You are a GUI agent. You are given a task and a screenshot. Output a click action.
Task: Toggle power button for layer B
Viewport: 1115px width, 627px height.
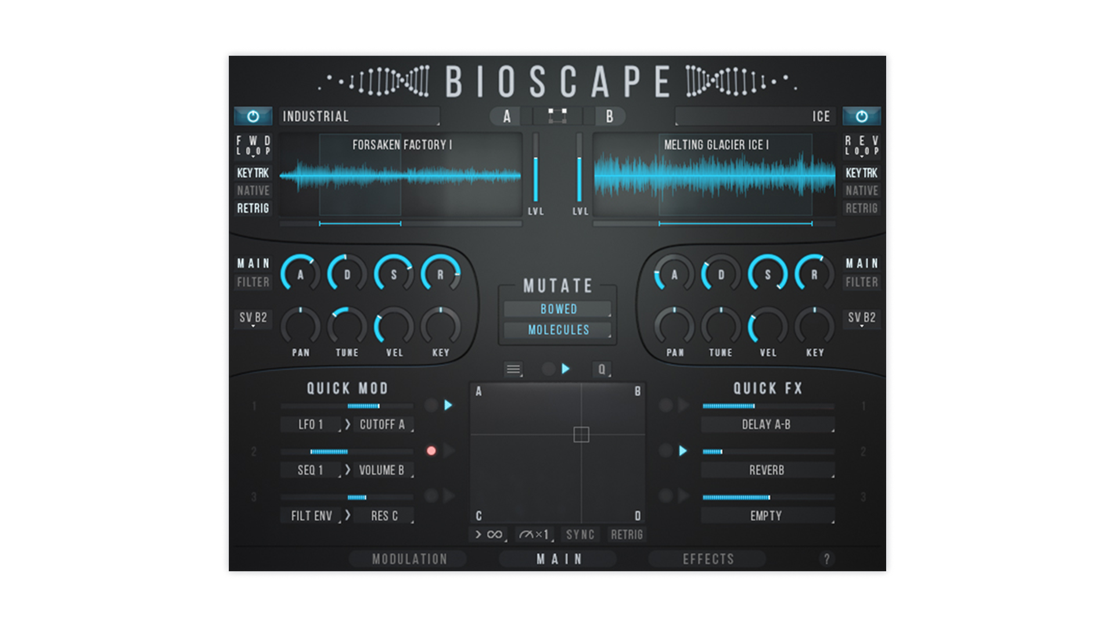[x=861, y=117]
